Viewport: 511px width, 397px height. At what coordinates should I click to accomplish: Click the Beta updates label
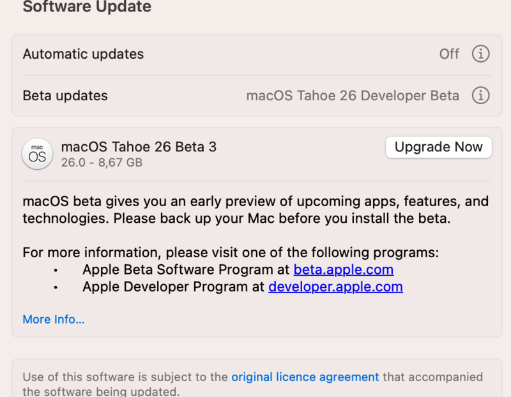pyautogui.click(x=65, y=96)
